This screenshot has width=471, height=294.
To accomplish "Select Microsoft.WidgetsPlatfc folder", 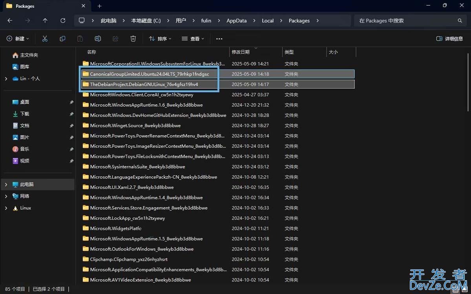I will click(218, 228).
